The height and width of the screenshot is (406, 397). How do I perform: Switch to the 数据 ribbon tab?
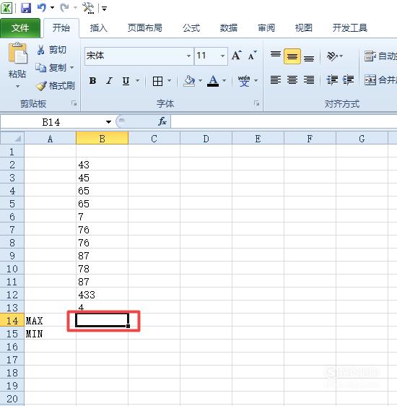point(229,28)
